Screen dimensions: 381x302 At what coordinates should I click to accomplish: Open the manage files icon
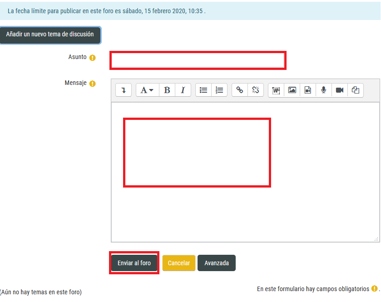tap(356, 90)
